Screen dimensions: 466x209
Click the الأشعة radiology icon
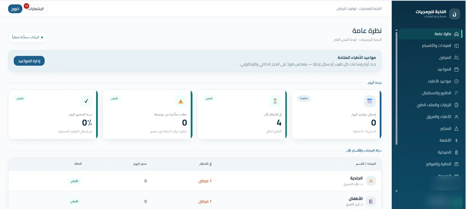[456, 140]
